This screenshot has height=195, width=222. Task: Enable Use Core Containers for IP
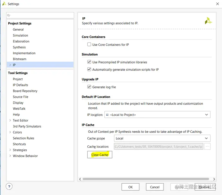pyautogui.click(x=89, y=44)
